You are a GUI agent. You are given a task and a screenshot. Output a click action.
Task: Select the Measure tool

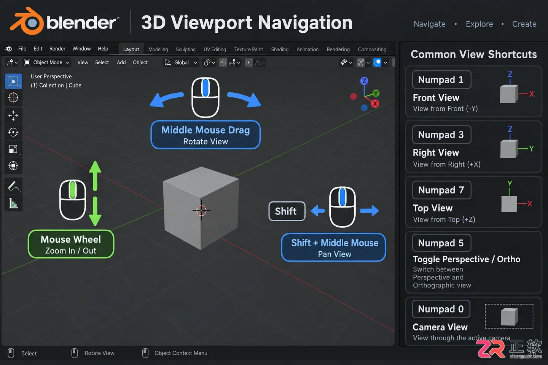[13, 203]
